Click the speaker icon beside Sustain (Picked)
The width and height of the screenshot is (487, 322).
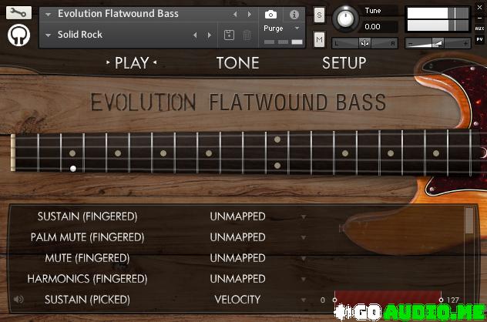(x=18, y=299)
